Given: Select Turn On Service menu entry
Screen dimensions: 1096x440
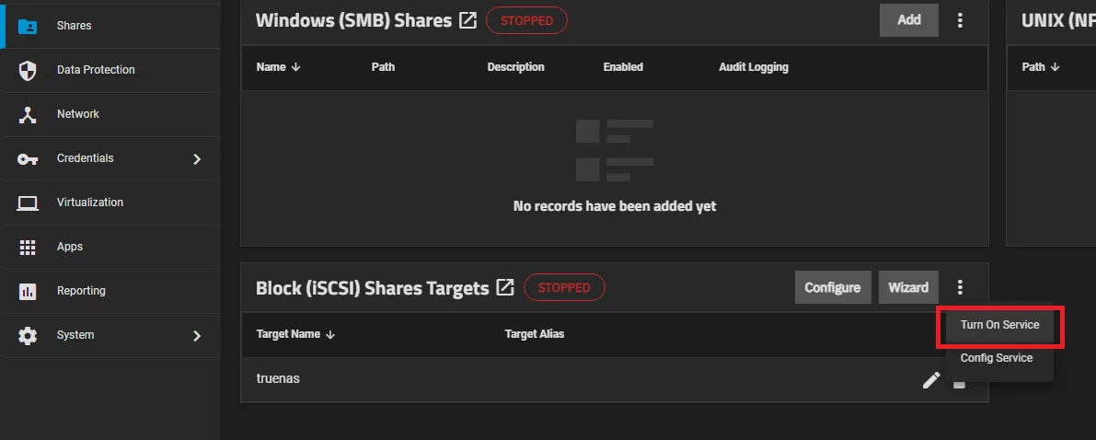Looking at the screenshot, I should [x=999, y=325].
